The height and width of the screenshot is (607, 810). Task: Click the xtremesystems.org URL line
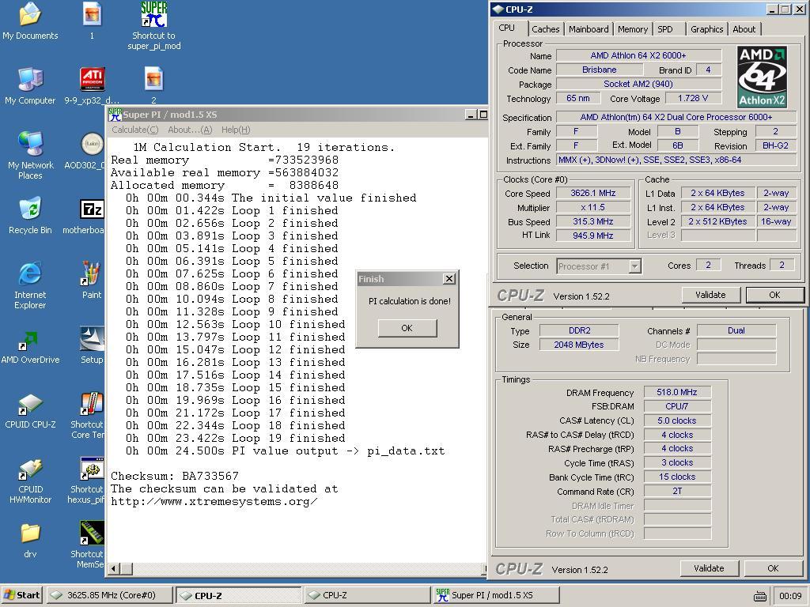(x=214, y=501)
